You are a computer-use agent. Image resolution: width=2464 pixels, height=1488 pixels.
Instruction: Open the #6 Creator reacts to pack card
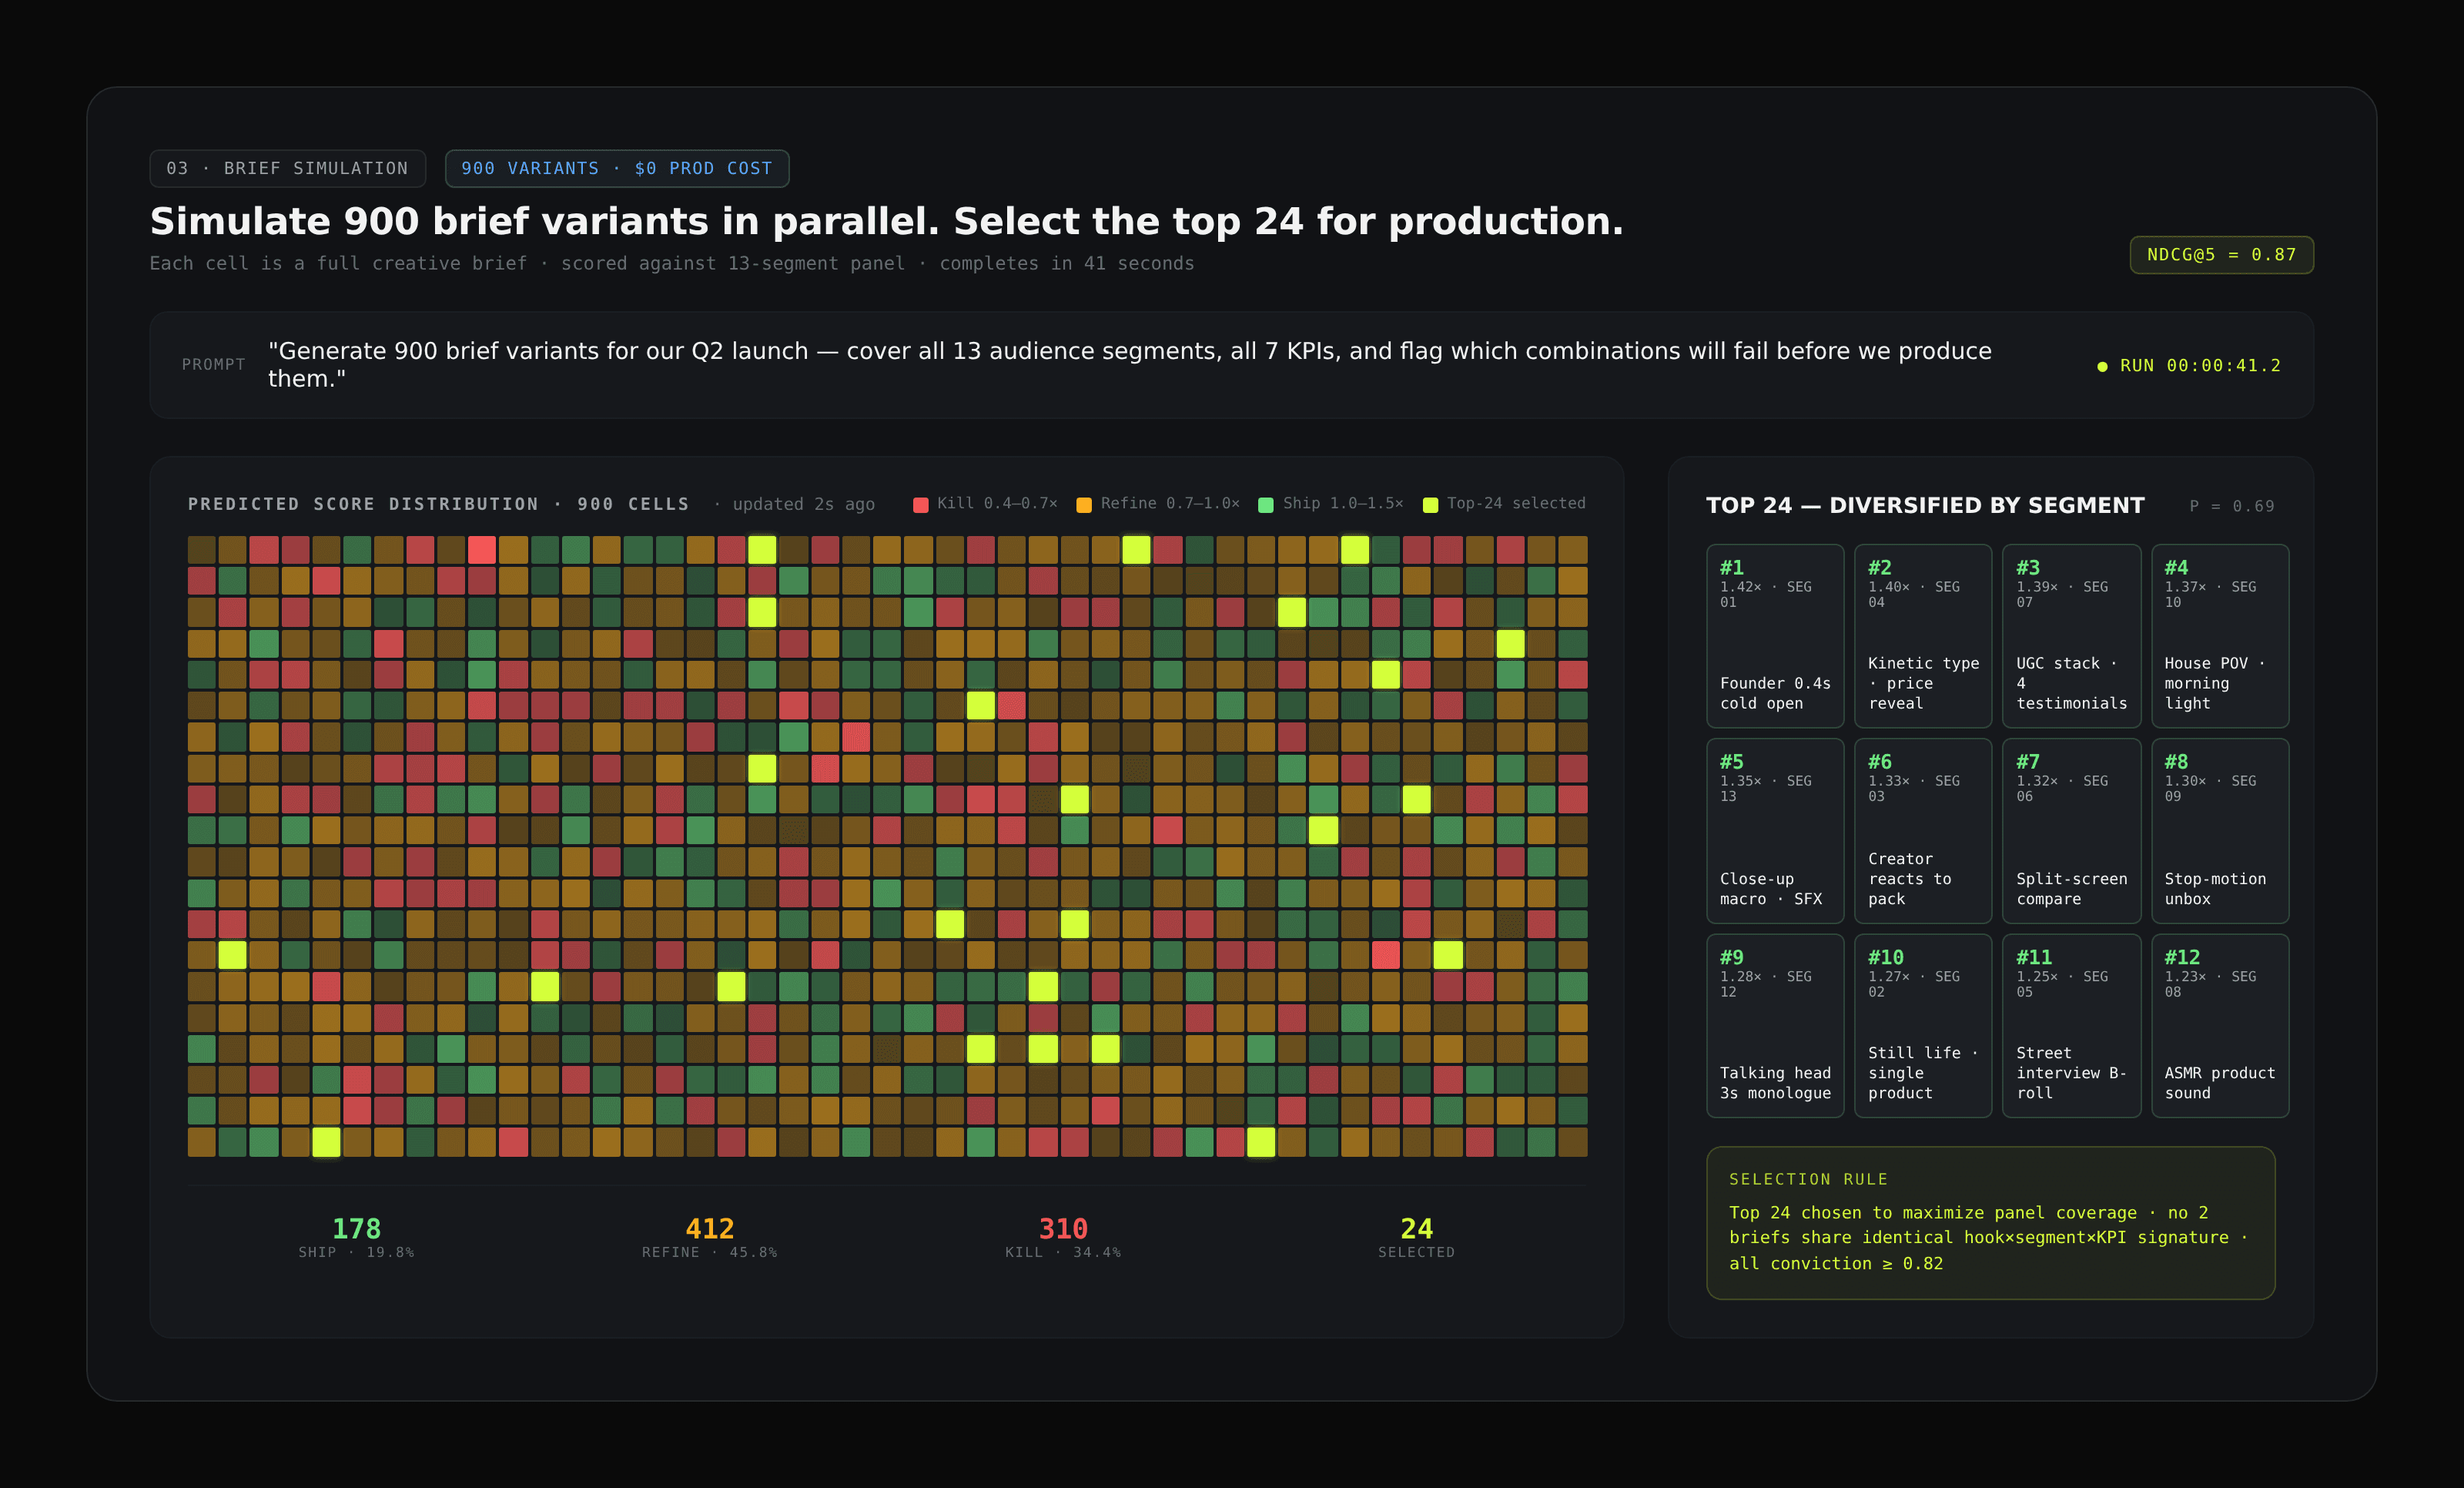1922,830
